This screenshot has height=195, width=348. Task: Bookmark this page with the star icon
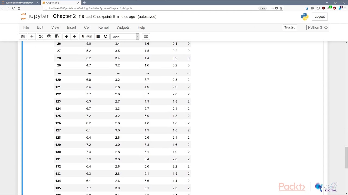click(281, 8)
